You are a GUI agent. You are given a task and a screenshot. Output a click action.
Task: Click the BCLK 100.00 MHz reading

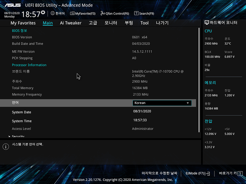point(212,57)
